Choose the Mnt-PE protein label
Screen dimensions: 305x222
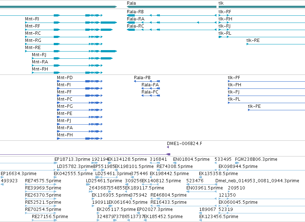tap(65, 114)
